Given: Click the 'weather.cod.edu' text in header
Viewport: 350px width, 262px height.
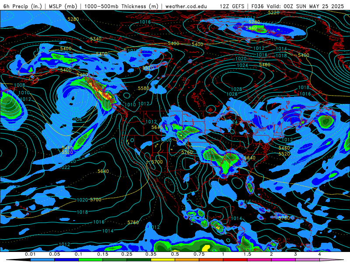Looking at the screenshot, I should [x=186, y=7].
